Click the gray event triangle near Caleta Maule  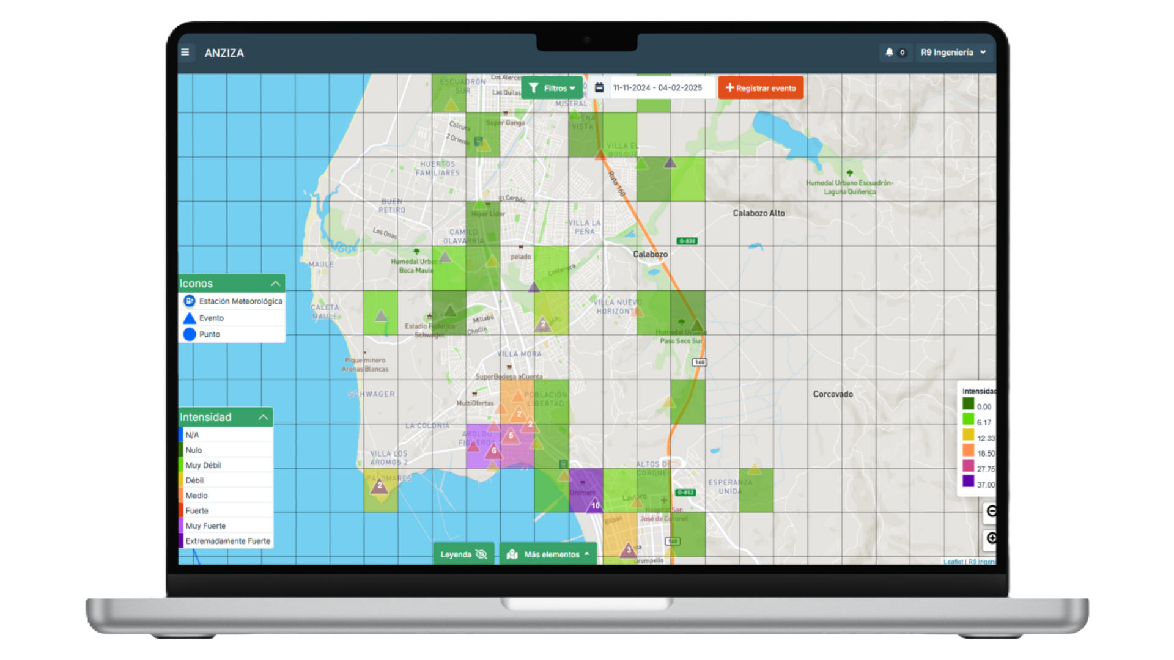[x=381, y=316]
